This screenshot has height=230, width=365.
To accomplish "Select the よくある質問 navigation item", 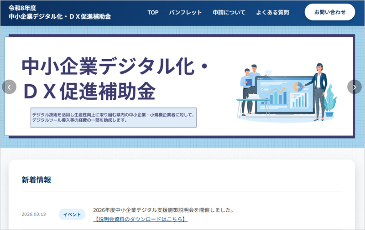I will [272, 12].
